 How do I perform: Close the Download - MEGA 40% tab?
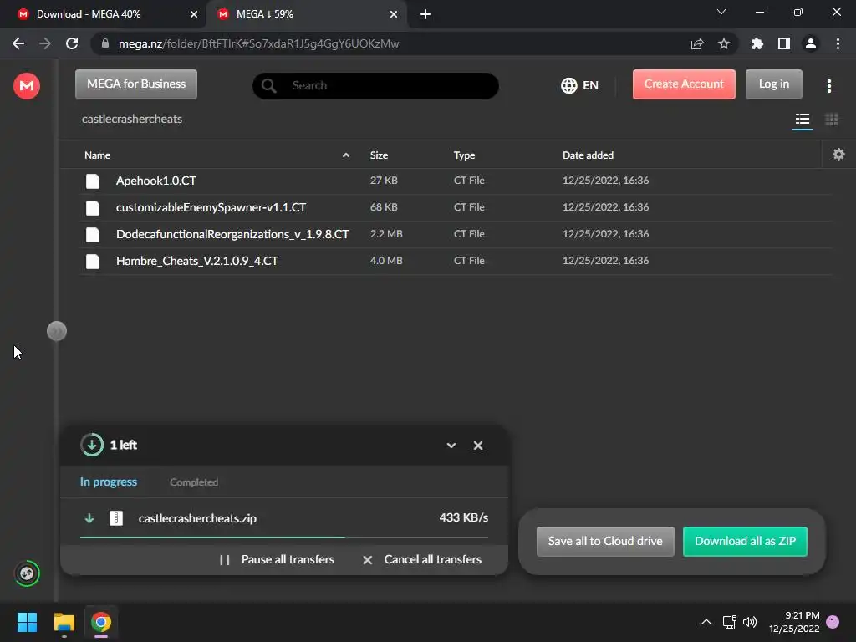(x=193, y=14)
